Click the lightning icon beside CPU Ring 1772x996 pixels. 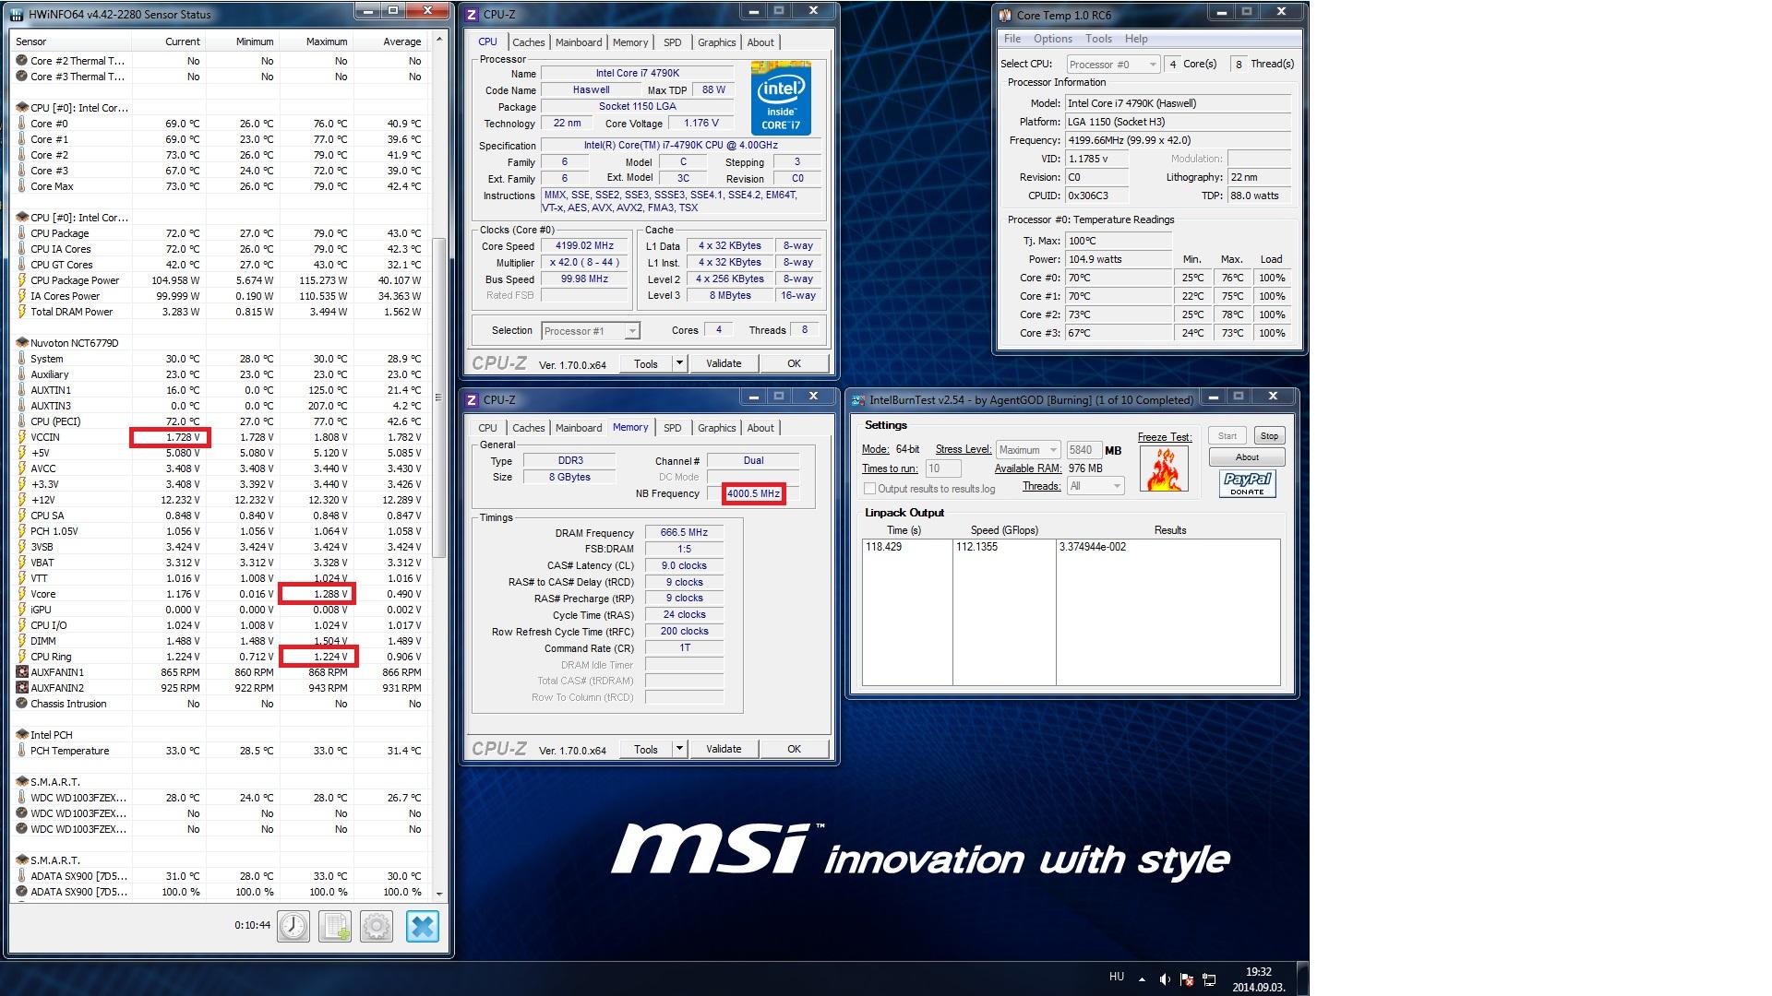pos(22,657)
